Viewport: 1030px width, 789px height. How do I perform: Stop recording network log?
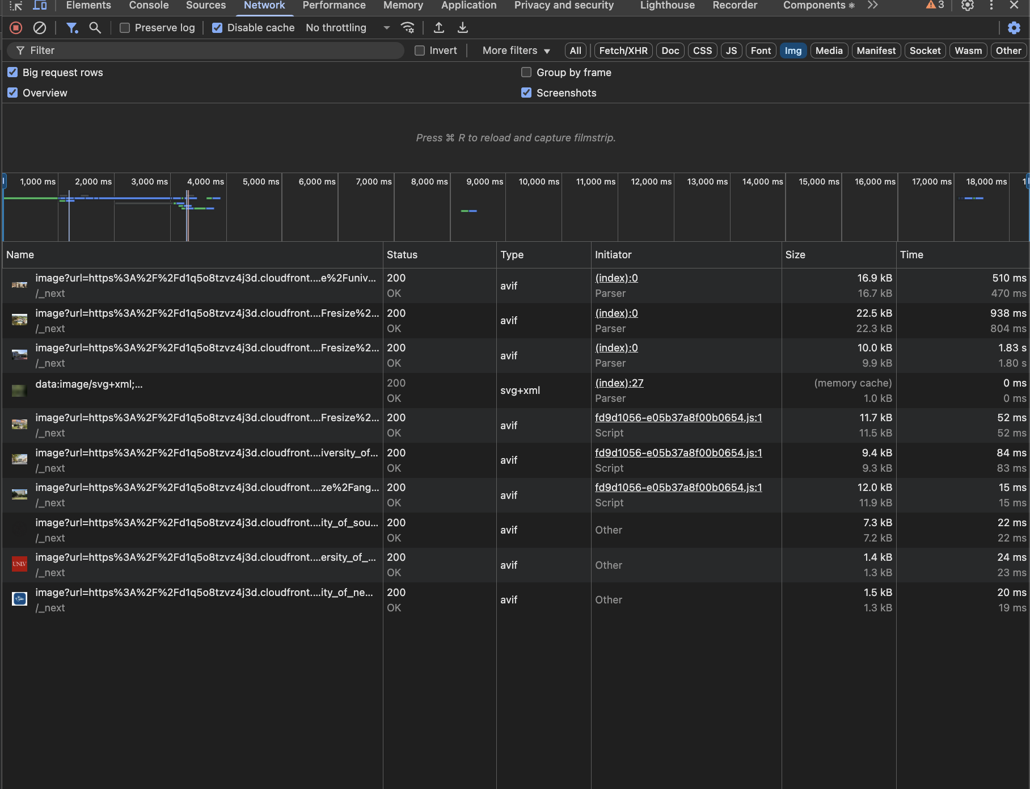click(x=16, y=28)
